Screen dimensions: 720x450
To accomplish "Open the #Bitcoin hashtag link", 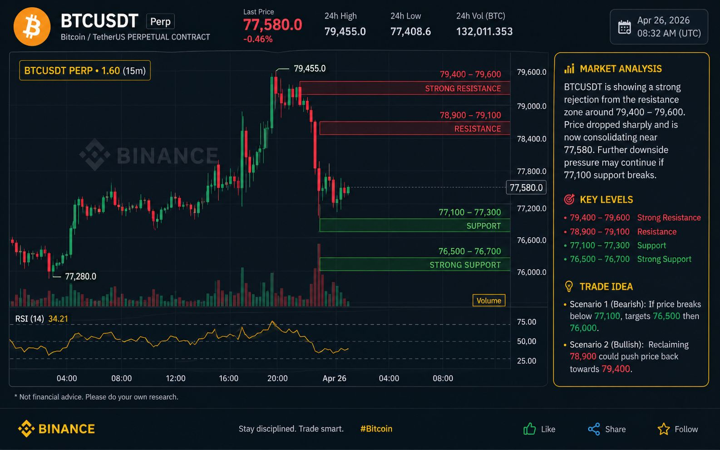I will click(x=376, y=429).
